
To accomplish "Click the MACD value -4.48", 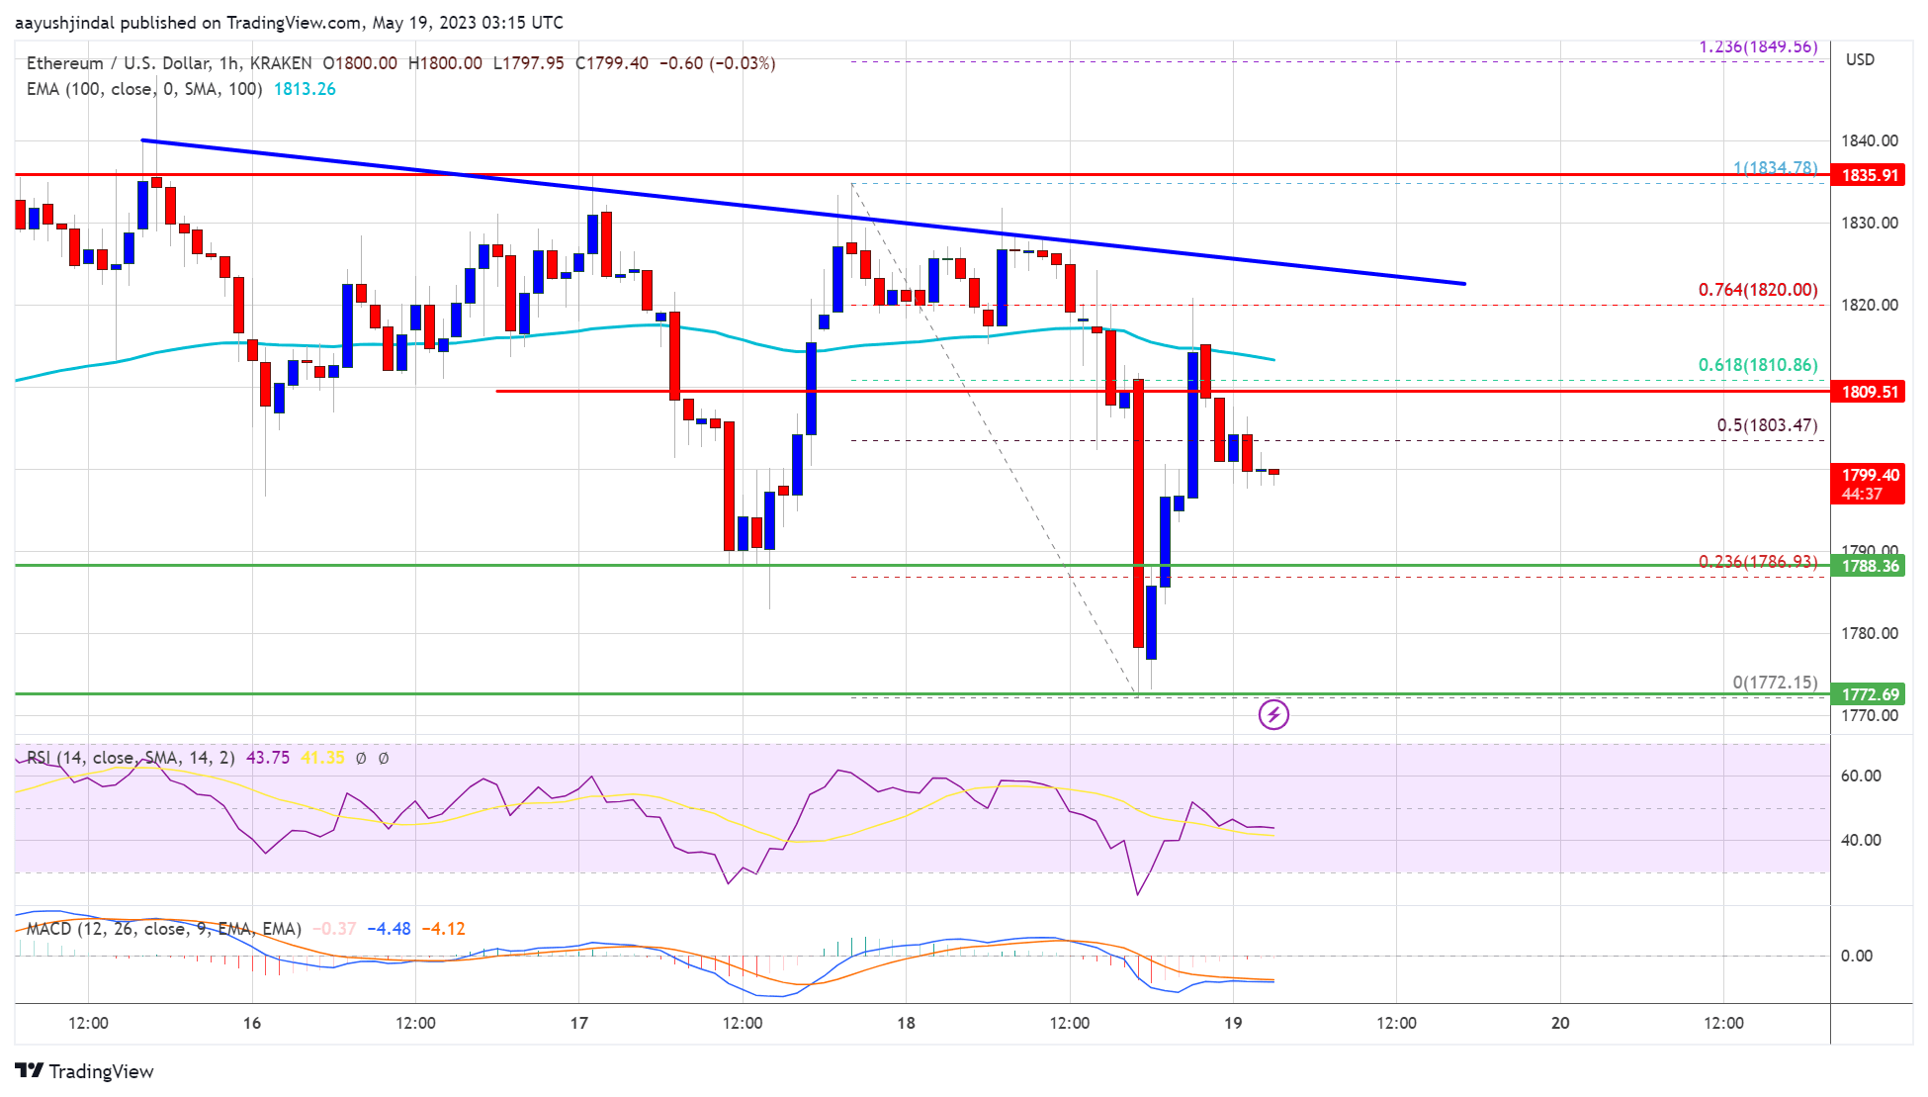I will click(389, 929).
